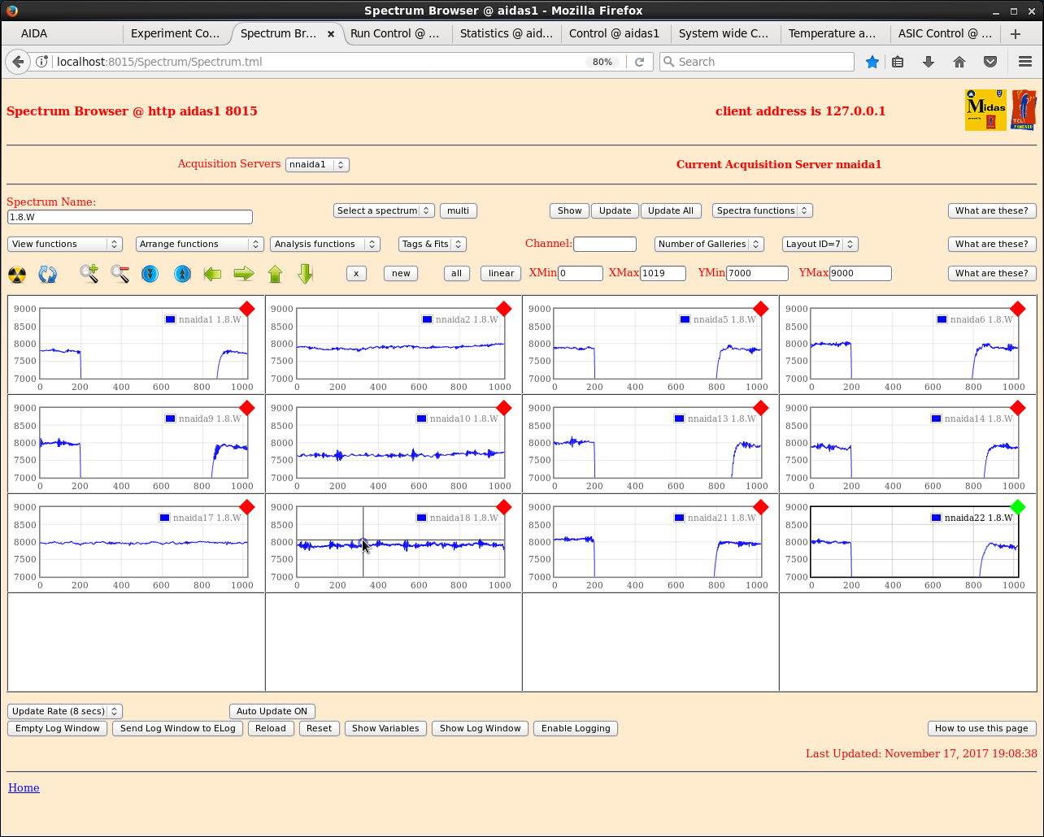Toggle the red diamond on nnaida1 spectrum
Viewport: 1044px width, 837px height.
(x=247, y=309)
